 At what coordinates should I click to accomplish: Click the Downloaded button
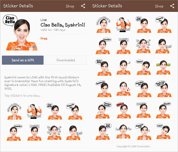tap(66, 60)
